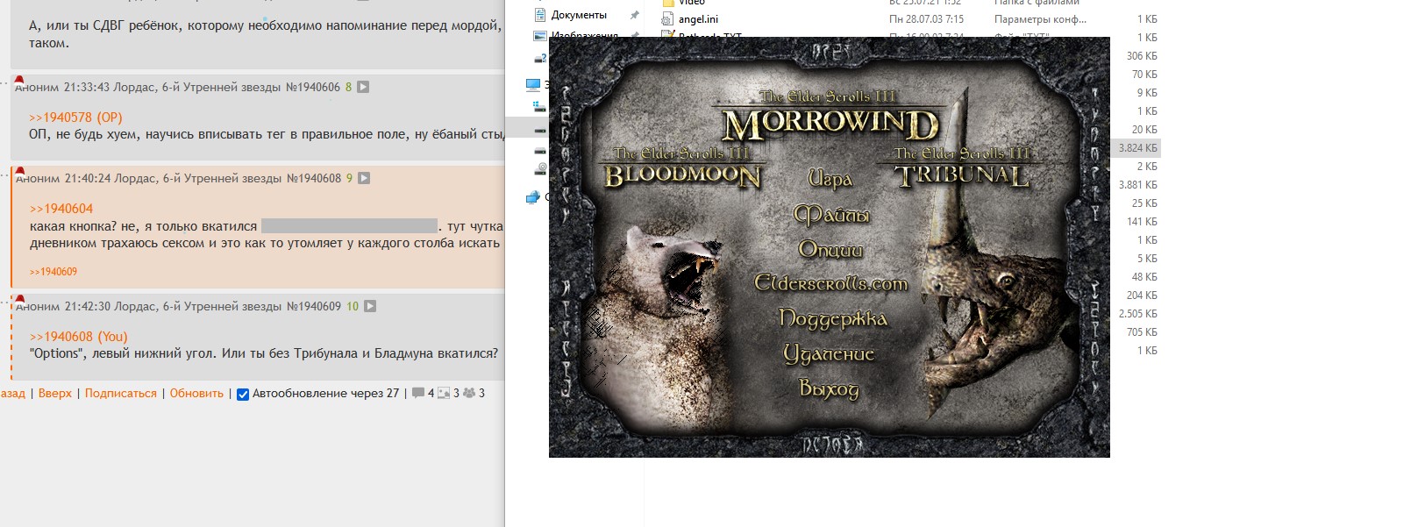
Task: Select the angel.ini file icon
Action: (668, 19)
